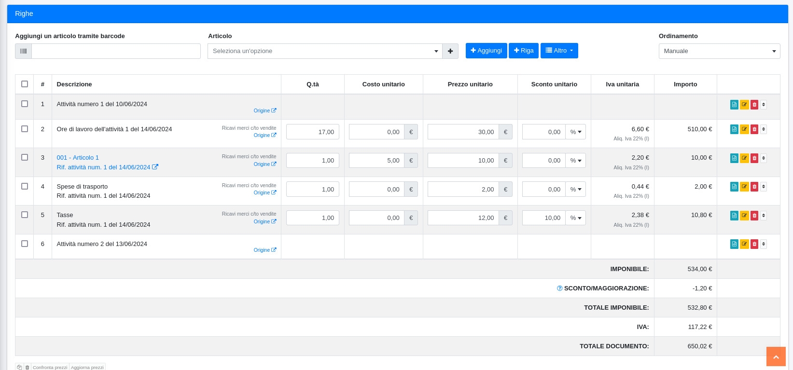Image resolution: width=793 pixels, height=370 pixels.
Task: Click the Aggiungi button
Action: (x=486, y=51)
